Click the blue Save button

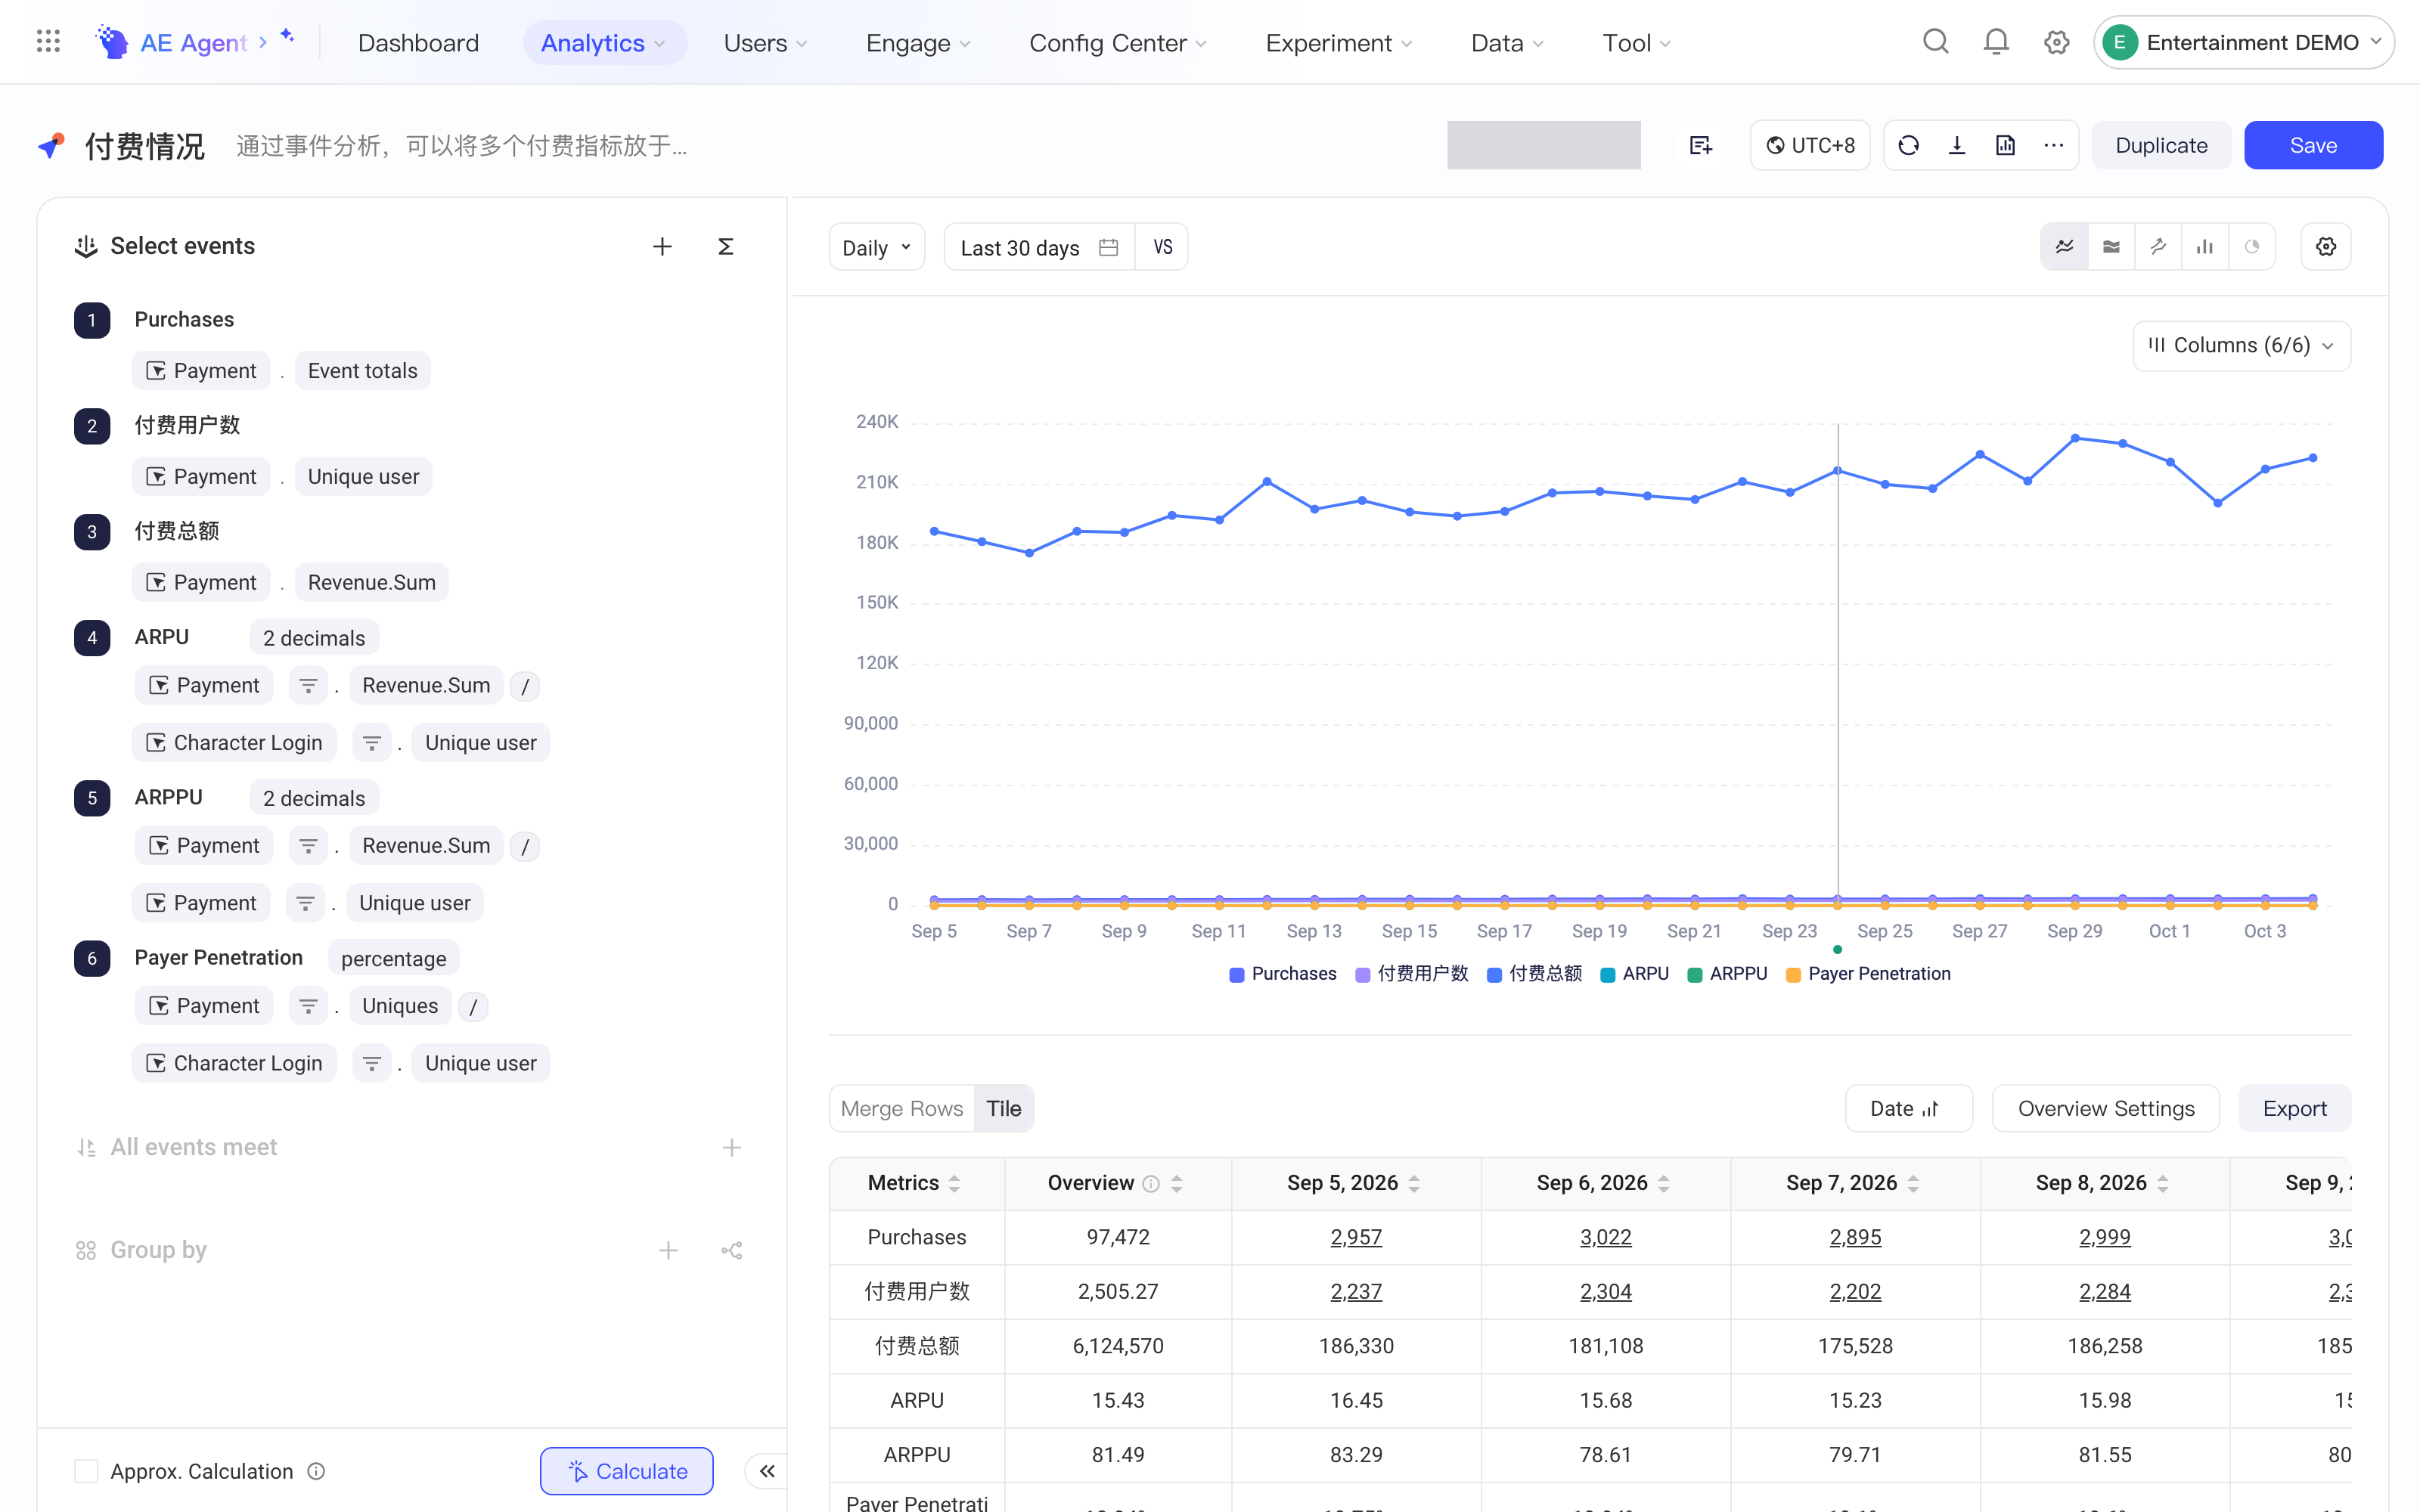click(2313, 145)
